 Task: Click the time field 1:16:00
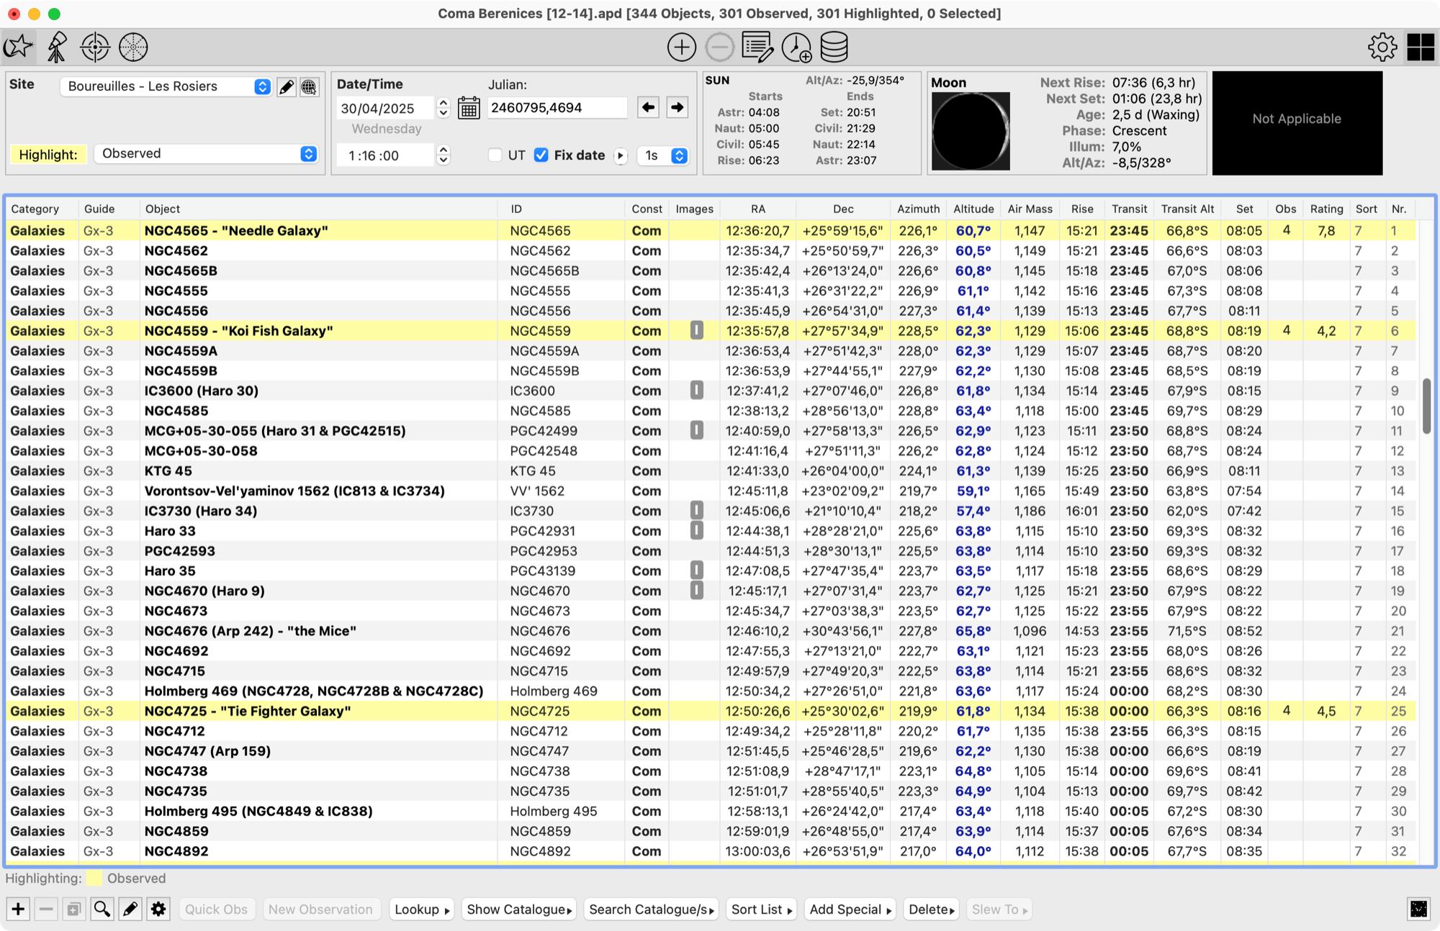(386, 155)
